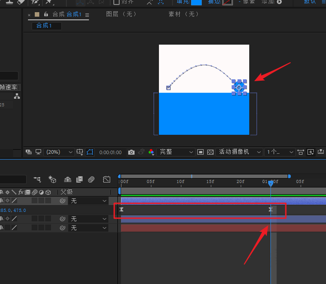Click the hide shy layers icon
326x284 pixels.
pyautogui.click(x=67, y=179)
